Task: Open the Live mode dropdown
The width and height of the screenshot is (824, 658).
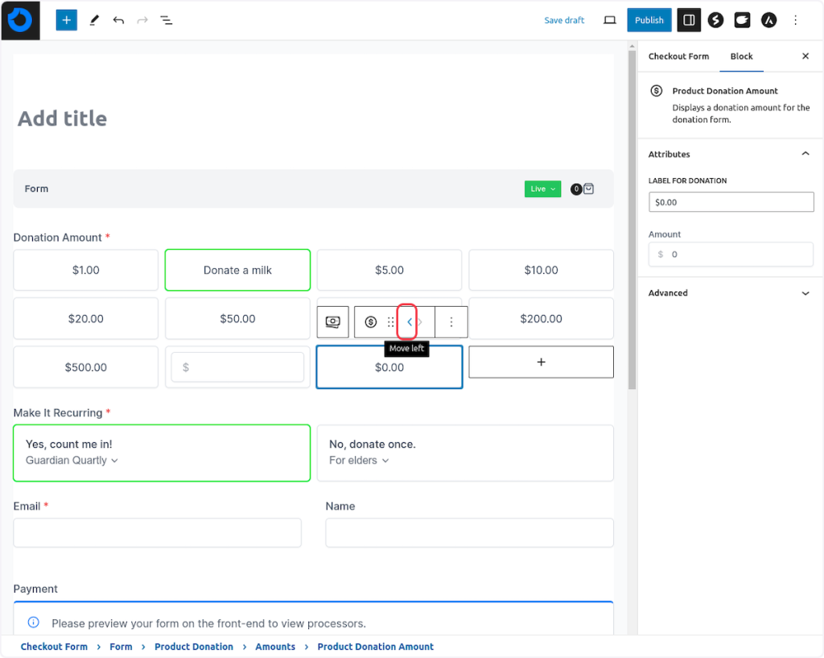Action: coord(542,189)
